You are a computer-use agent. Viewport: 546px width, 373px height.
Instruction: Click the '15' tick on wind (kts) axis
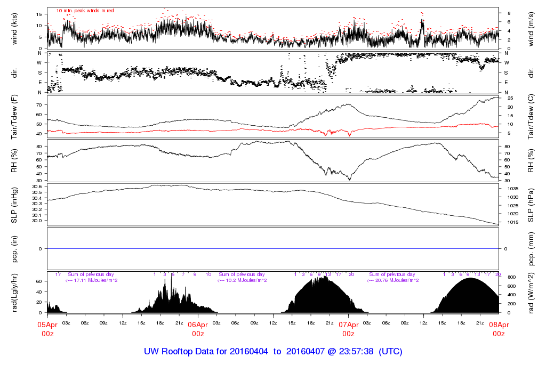point(39,14)
